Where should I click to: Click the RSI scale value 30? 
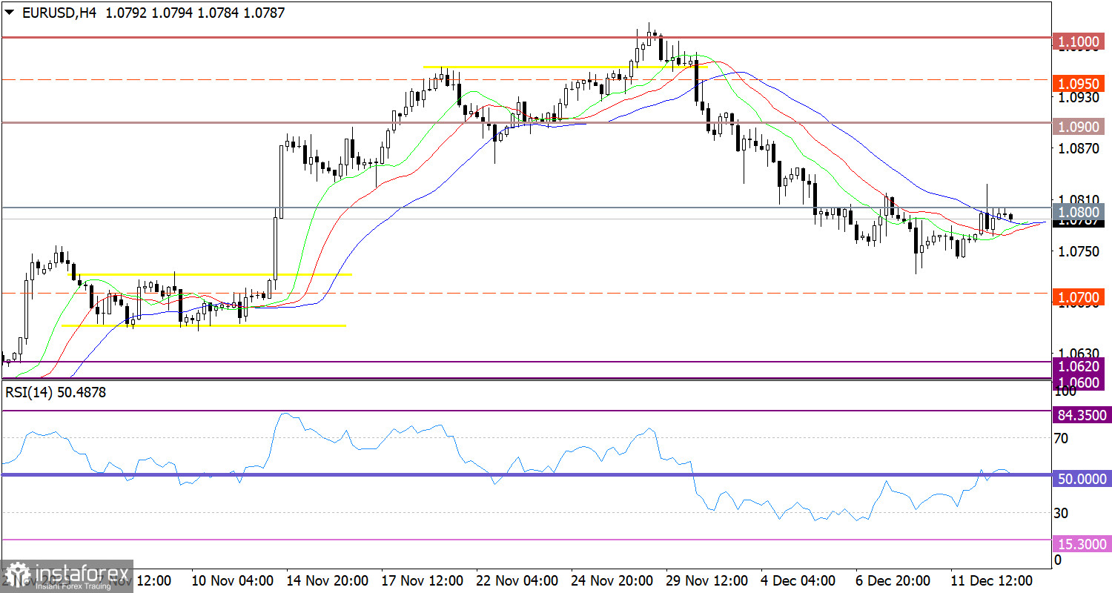click(x=1062, y=512)
